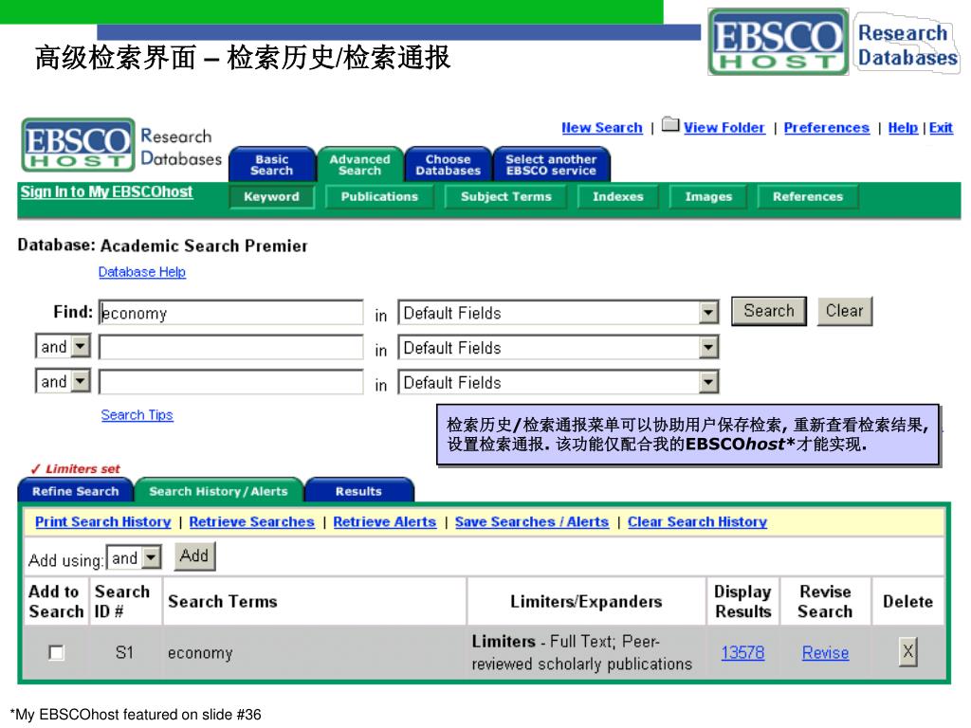This screenshot has height=728, width=971.
Task: Select the Keyword sub-tab
Action: (271, 197)
